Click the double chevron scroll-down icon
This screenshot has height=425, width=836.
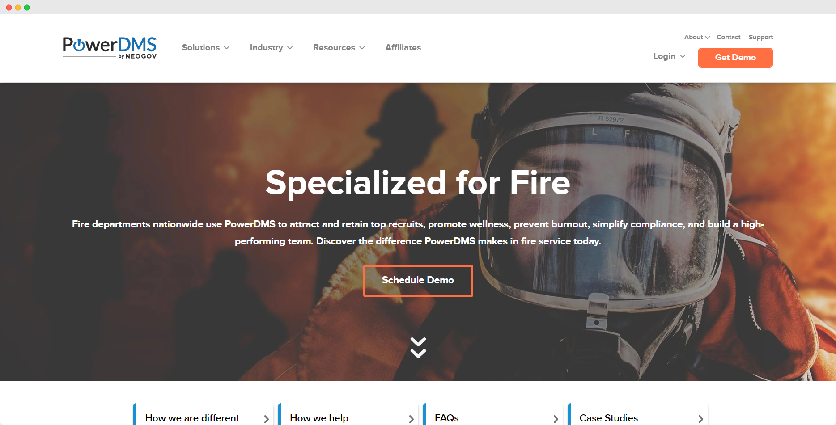pos(418,348)
